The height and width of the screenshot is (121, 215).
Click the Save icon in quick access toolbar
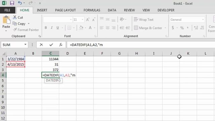pos(12,3)
